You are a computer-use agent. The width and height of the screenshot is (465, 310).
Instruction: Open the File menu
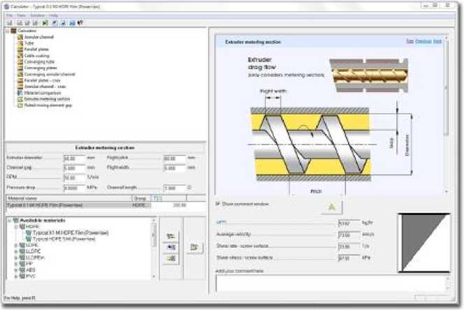[x=9, y=15]
